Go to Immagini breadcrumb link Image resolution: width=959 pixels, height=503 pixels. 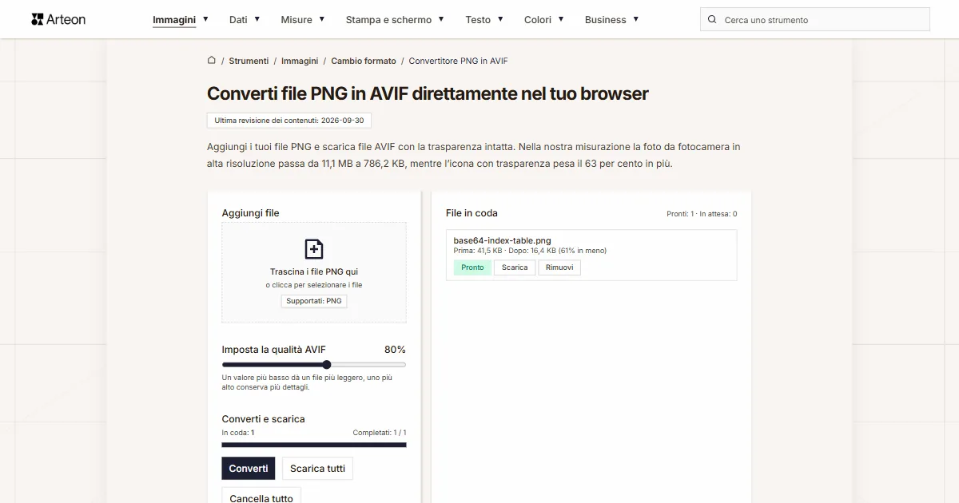point(300,61)
